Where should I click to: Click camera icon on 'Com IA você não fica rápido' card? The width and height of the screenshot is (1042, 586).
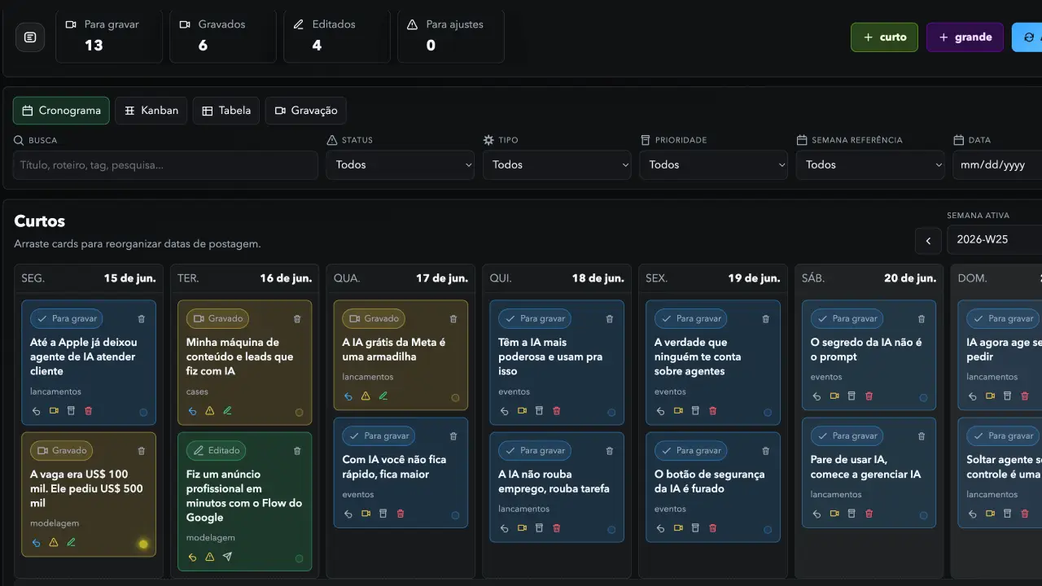click(x=366, y=514)
